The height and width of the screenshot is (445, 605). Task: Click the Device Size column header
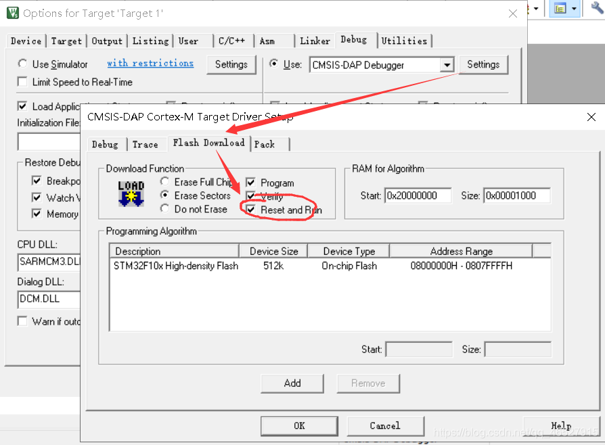(x=273, y=252)
